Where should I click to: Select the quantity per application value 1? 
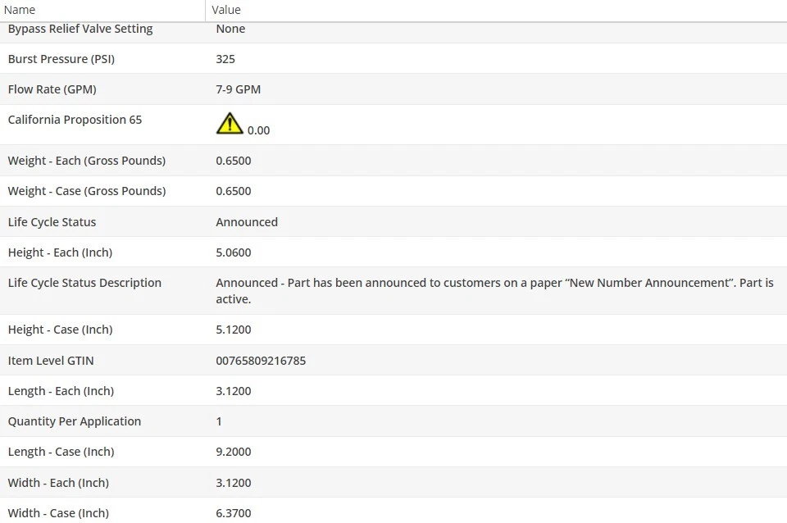pyautogui.click(x=219, y=421)
